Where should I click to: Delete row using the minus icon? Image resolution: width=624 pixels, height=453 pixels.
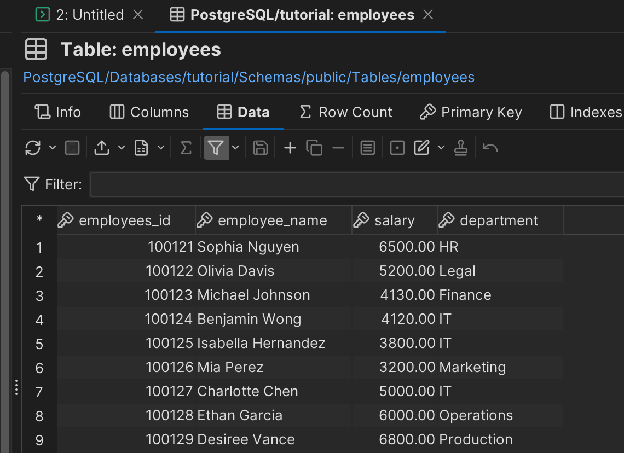click(338, 148)
